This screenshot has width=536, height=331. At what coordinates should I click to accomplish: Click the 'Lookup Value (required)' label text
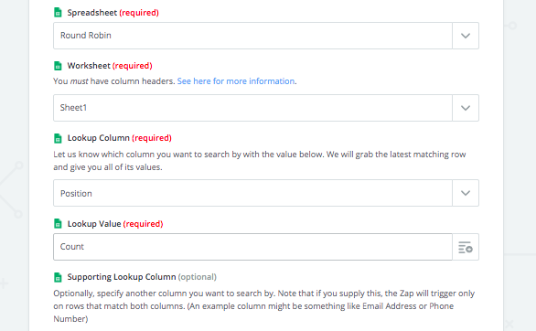tap(115, 224)
